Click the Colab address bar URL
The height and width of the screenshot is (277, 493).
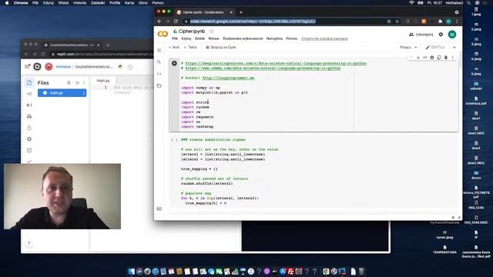[253, 22]
